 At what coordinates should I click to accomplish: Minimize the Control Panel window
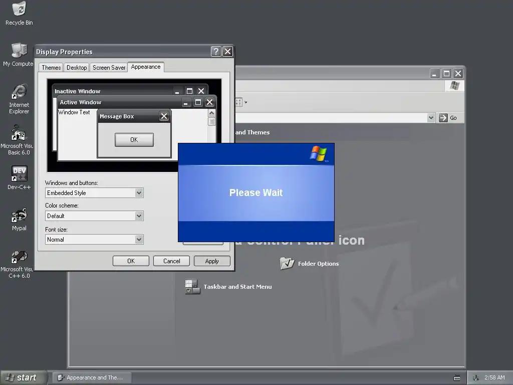(x=434, y=73)
